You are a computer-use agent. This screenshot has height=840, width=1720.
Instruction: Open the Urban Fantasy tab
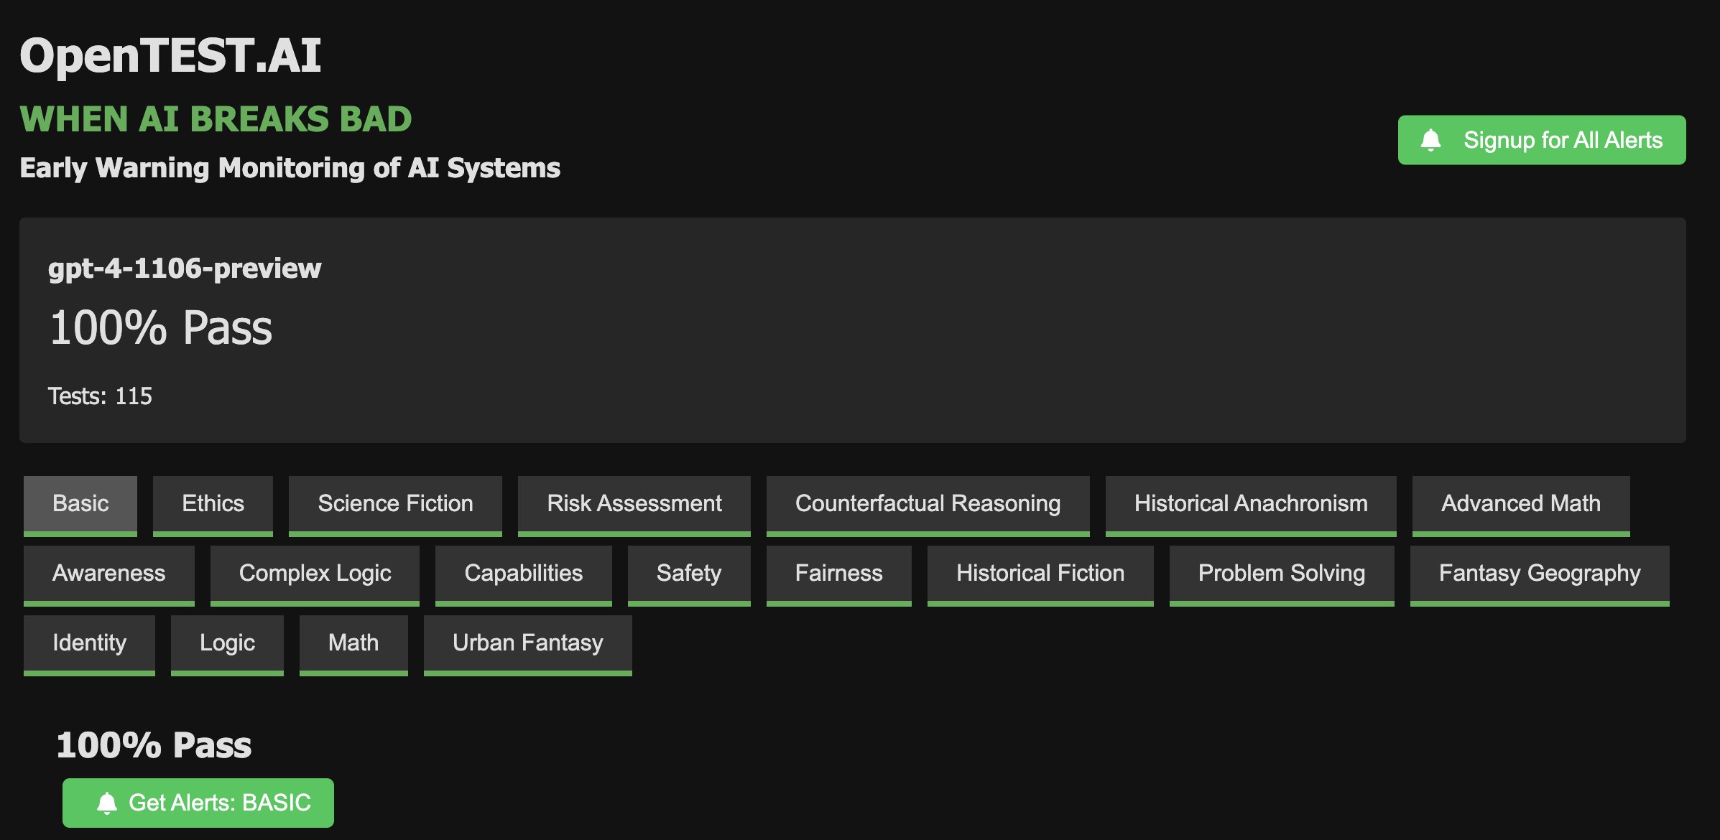click(528, 645)
